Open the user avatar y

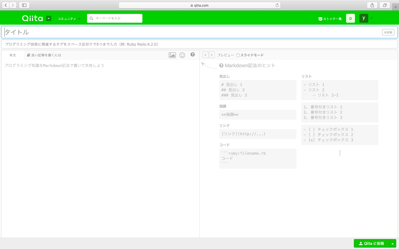[364, 18]
